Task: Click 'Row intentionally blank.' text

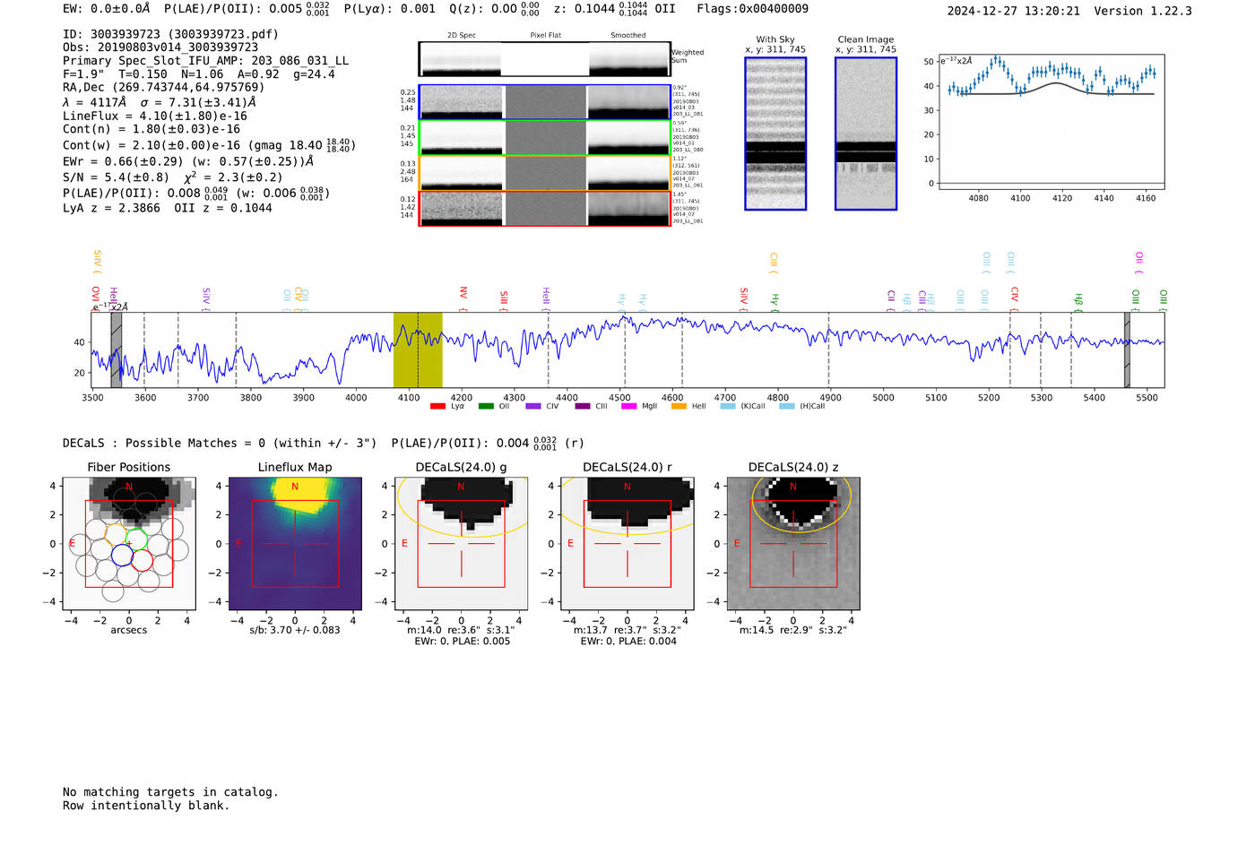Action: point(146,806)
